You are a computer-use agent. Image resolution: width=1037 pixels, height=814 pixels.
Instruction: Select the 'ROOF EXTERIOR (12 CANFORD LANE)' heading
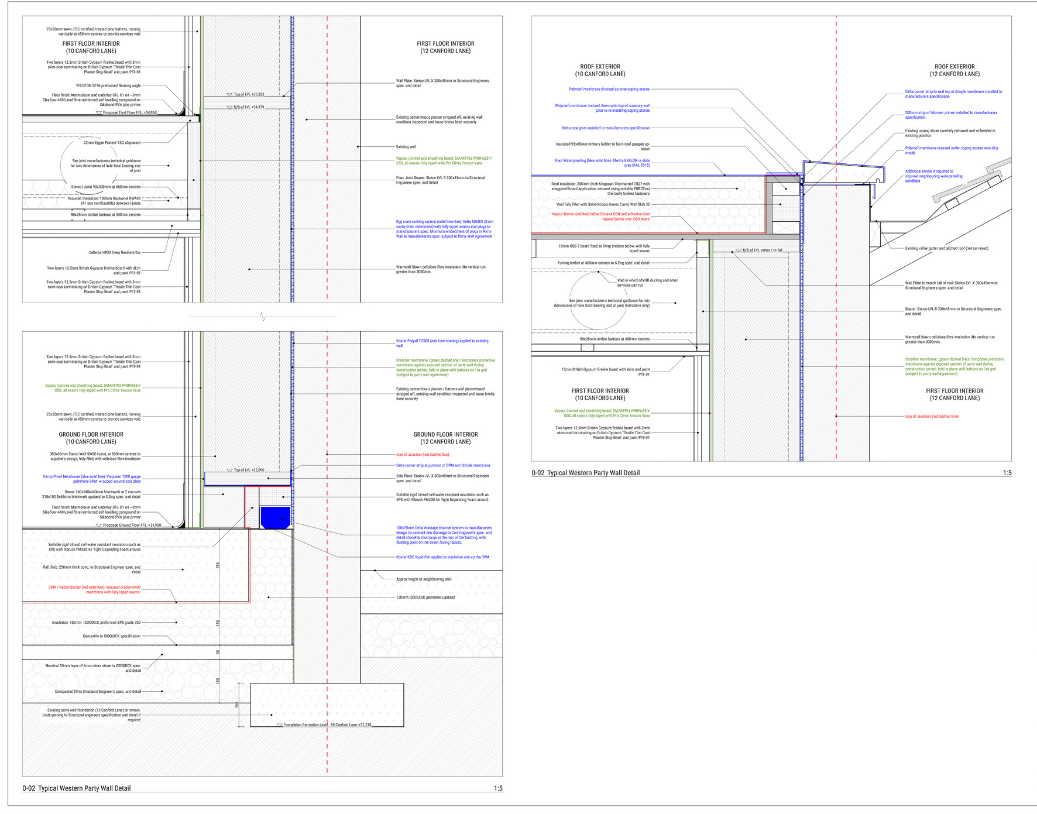click(954, 70)
